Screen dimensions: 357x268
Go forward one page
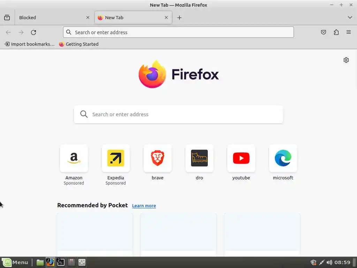21,32
